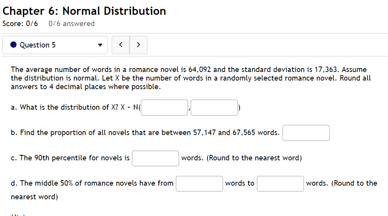Go to the previous question arrow
388x216 pixels.
[121, 45]
